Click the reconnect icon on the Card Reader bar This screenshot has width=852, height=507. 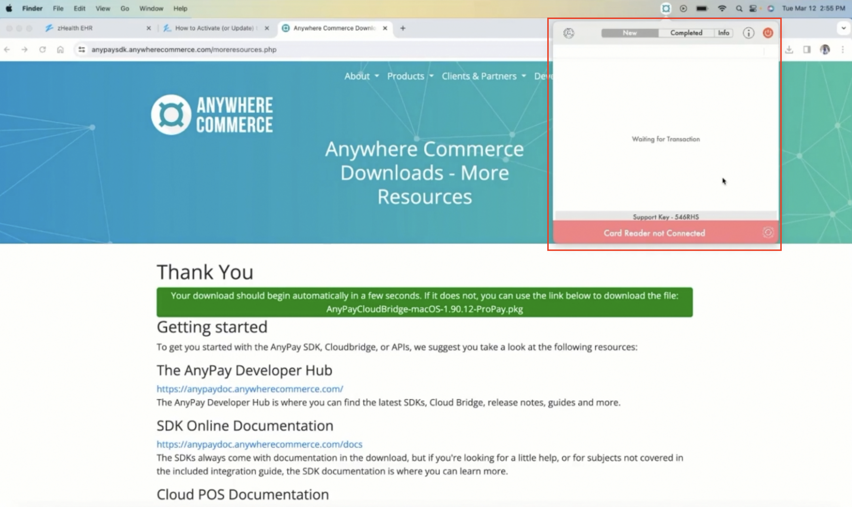point(768,233)
